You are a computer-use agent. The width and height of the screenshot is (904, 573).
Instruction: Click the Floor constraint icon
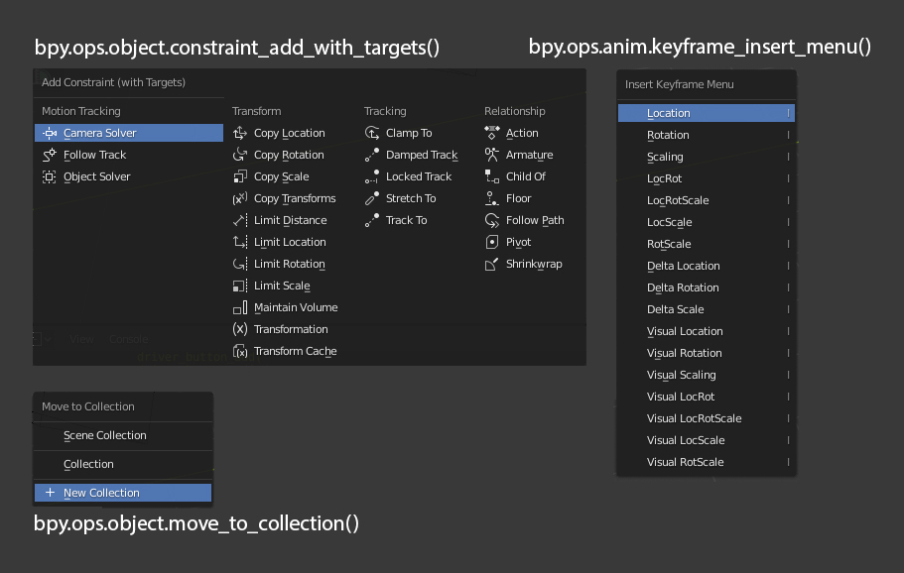492,198
